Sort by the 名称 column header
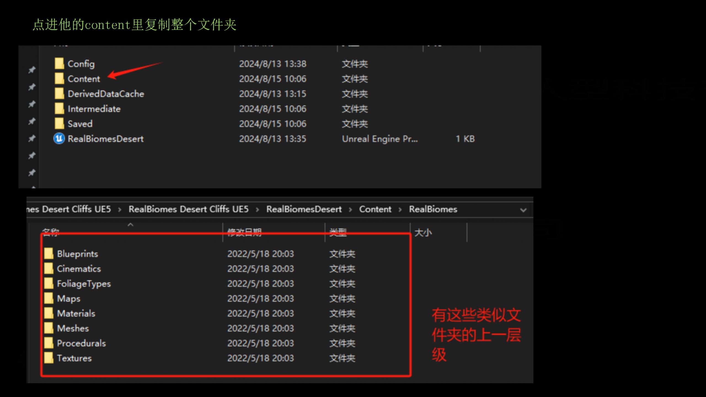 click(x=51, y=233)
